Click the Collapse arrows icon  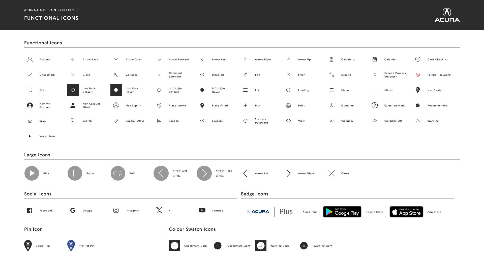[116, 75]
